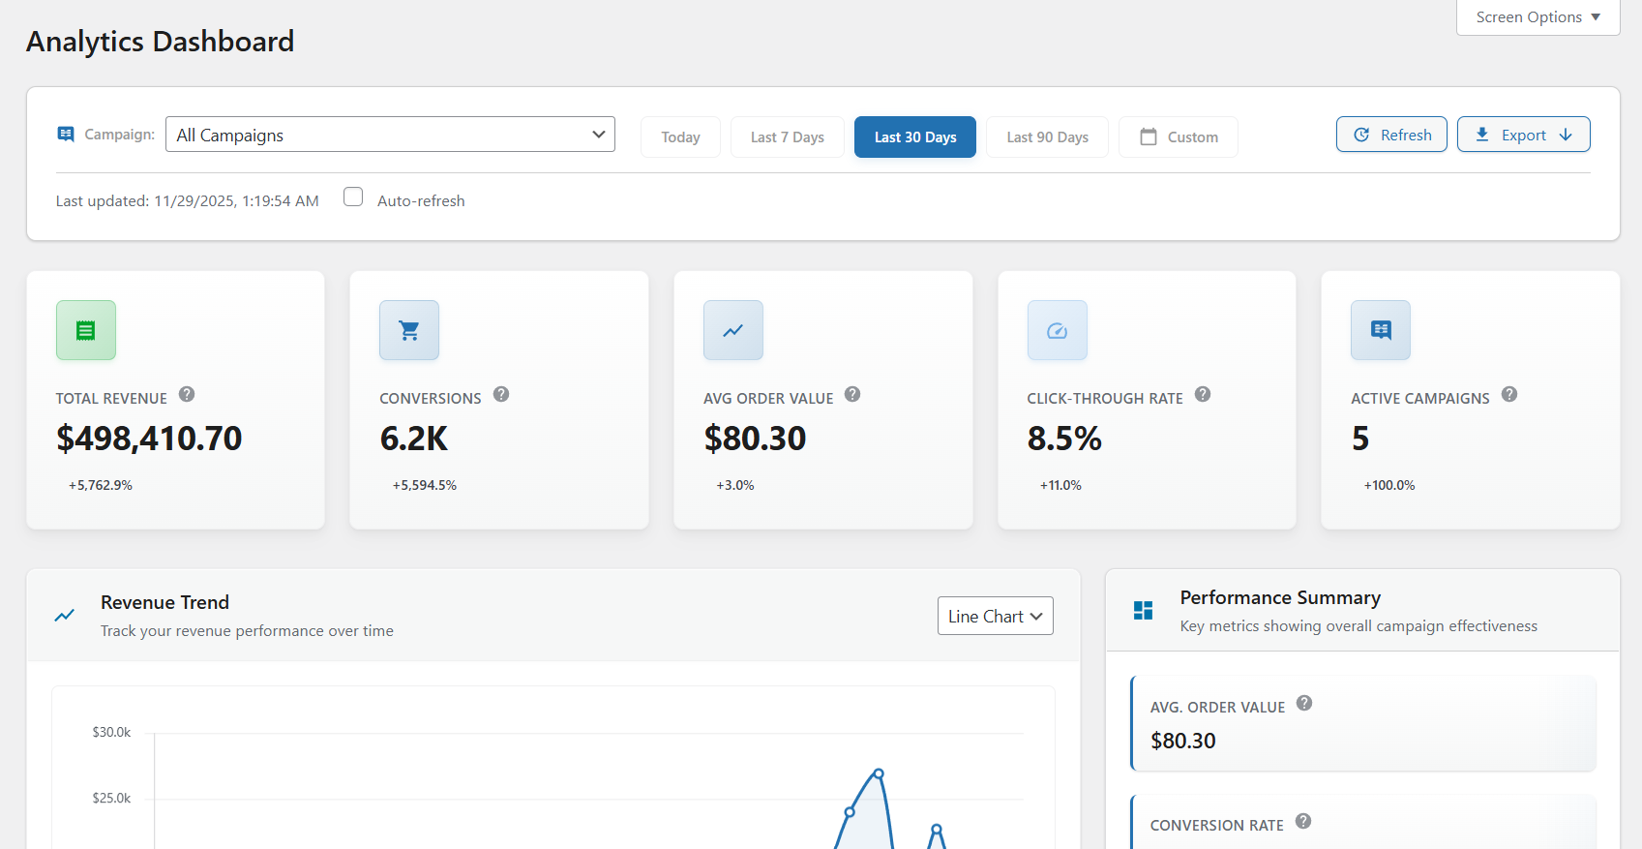Image resolution: width=1642 pixels, height=849 pixels.
Task: Click the Last updated timestamp text
Action: (188, 200)
